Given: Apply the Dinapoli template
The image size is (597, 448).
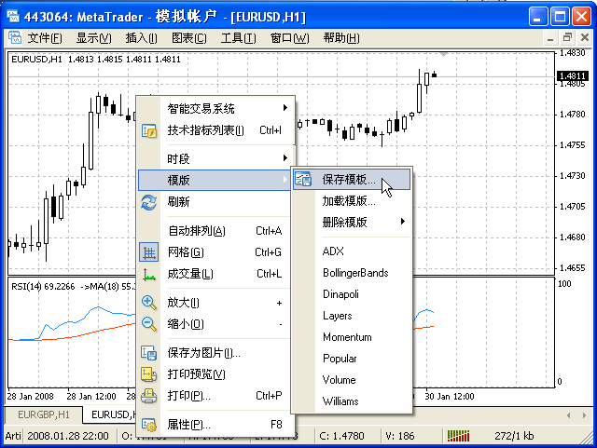Looking at the screenshot, I should pyautogui.click(x=352, y=294).
